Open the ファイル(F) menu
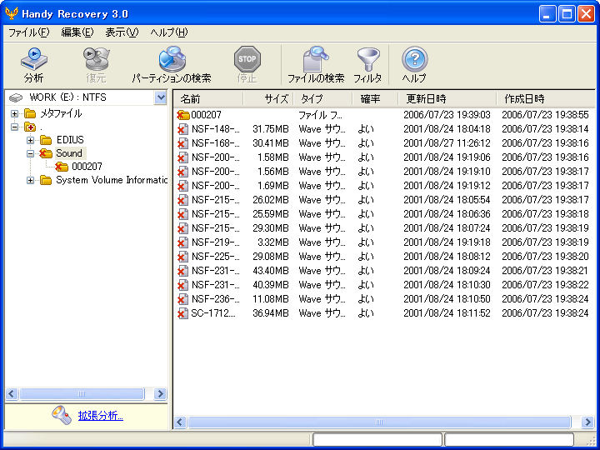Viewport: 600px width, 450px height. coord(29,32)
